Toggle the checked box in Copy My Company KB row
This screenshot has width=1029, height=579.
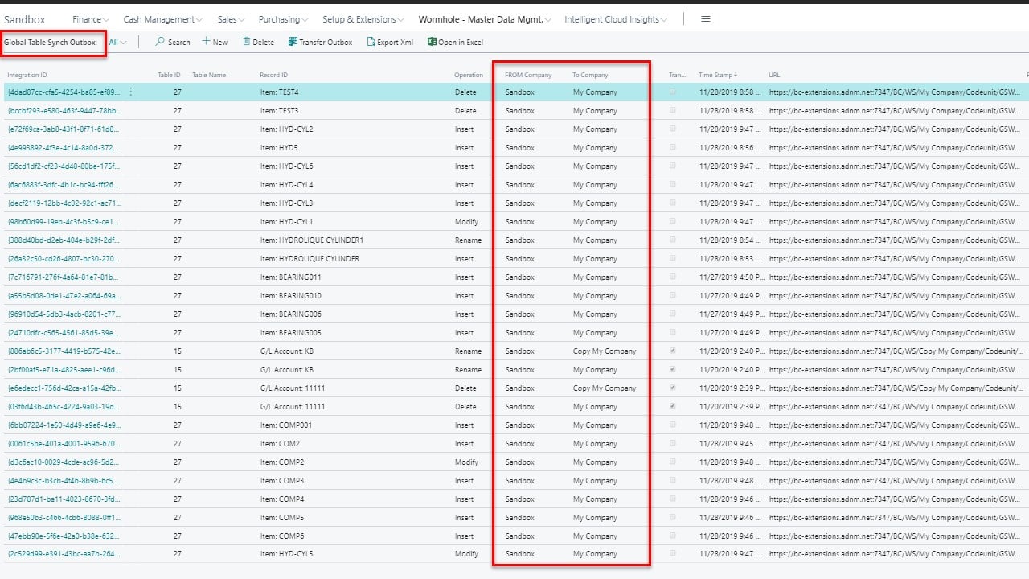coord(673,351)
